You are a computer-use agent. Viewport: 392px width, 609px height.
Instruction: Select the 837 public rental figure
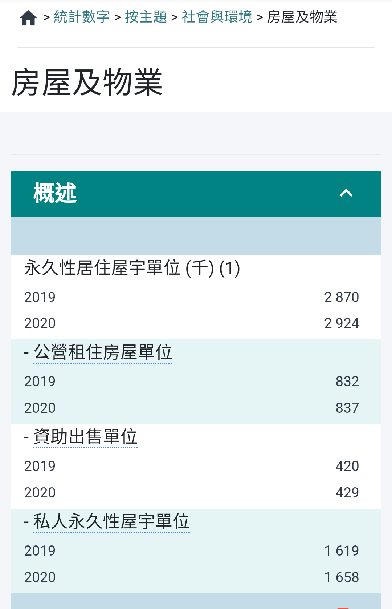[347, 408]
